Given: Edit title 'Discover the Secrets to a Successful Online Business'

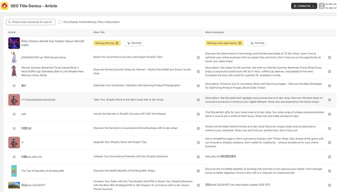Looking at the screenshot, I should coord(198,128).
